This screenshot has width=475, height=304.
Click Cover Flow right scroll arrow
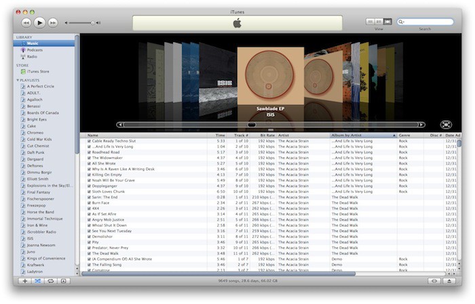(421, 125)
